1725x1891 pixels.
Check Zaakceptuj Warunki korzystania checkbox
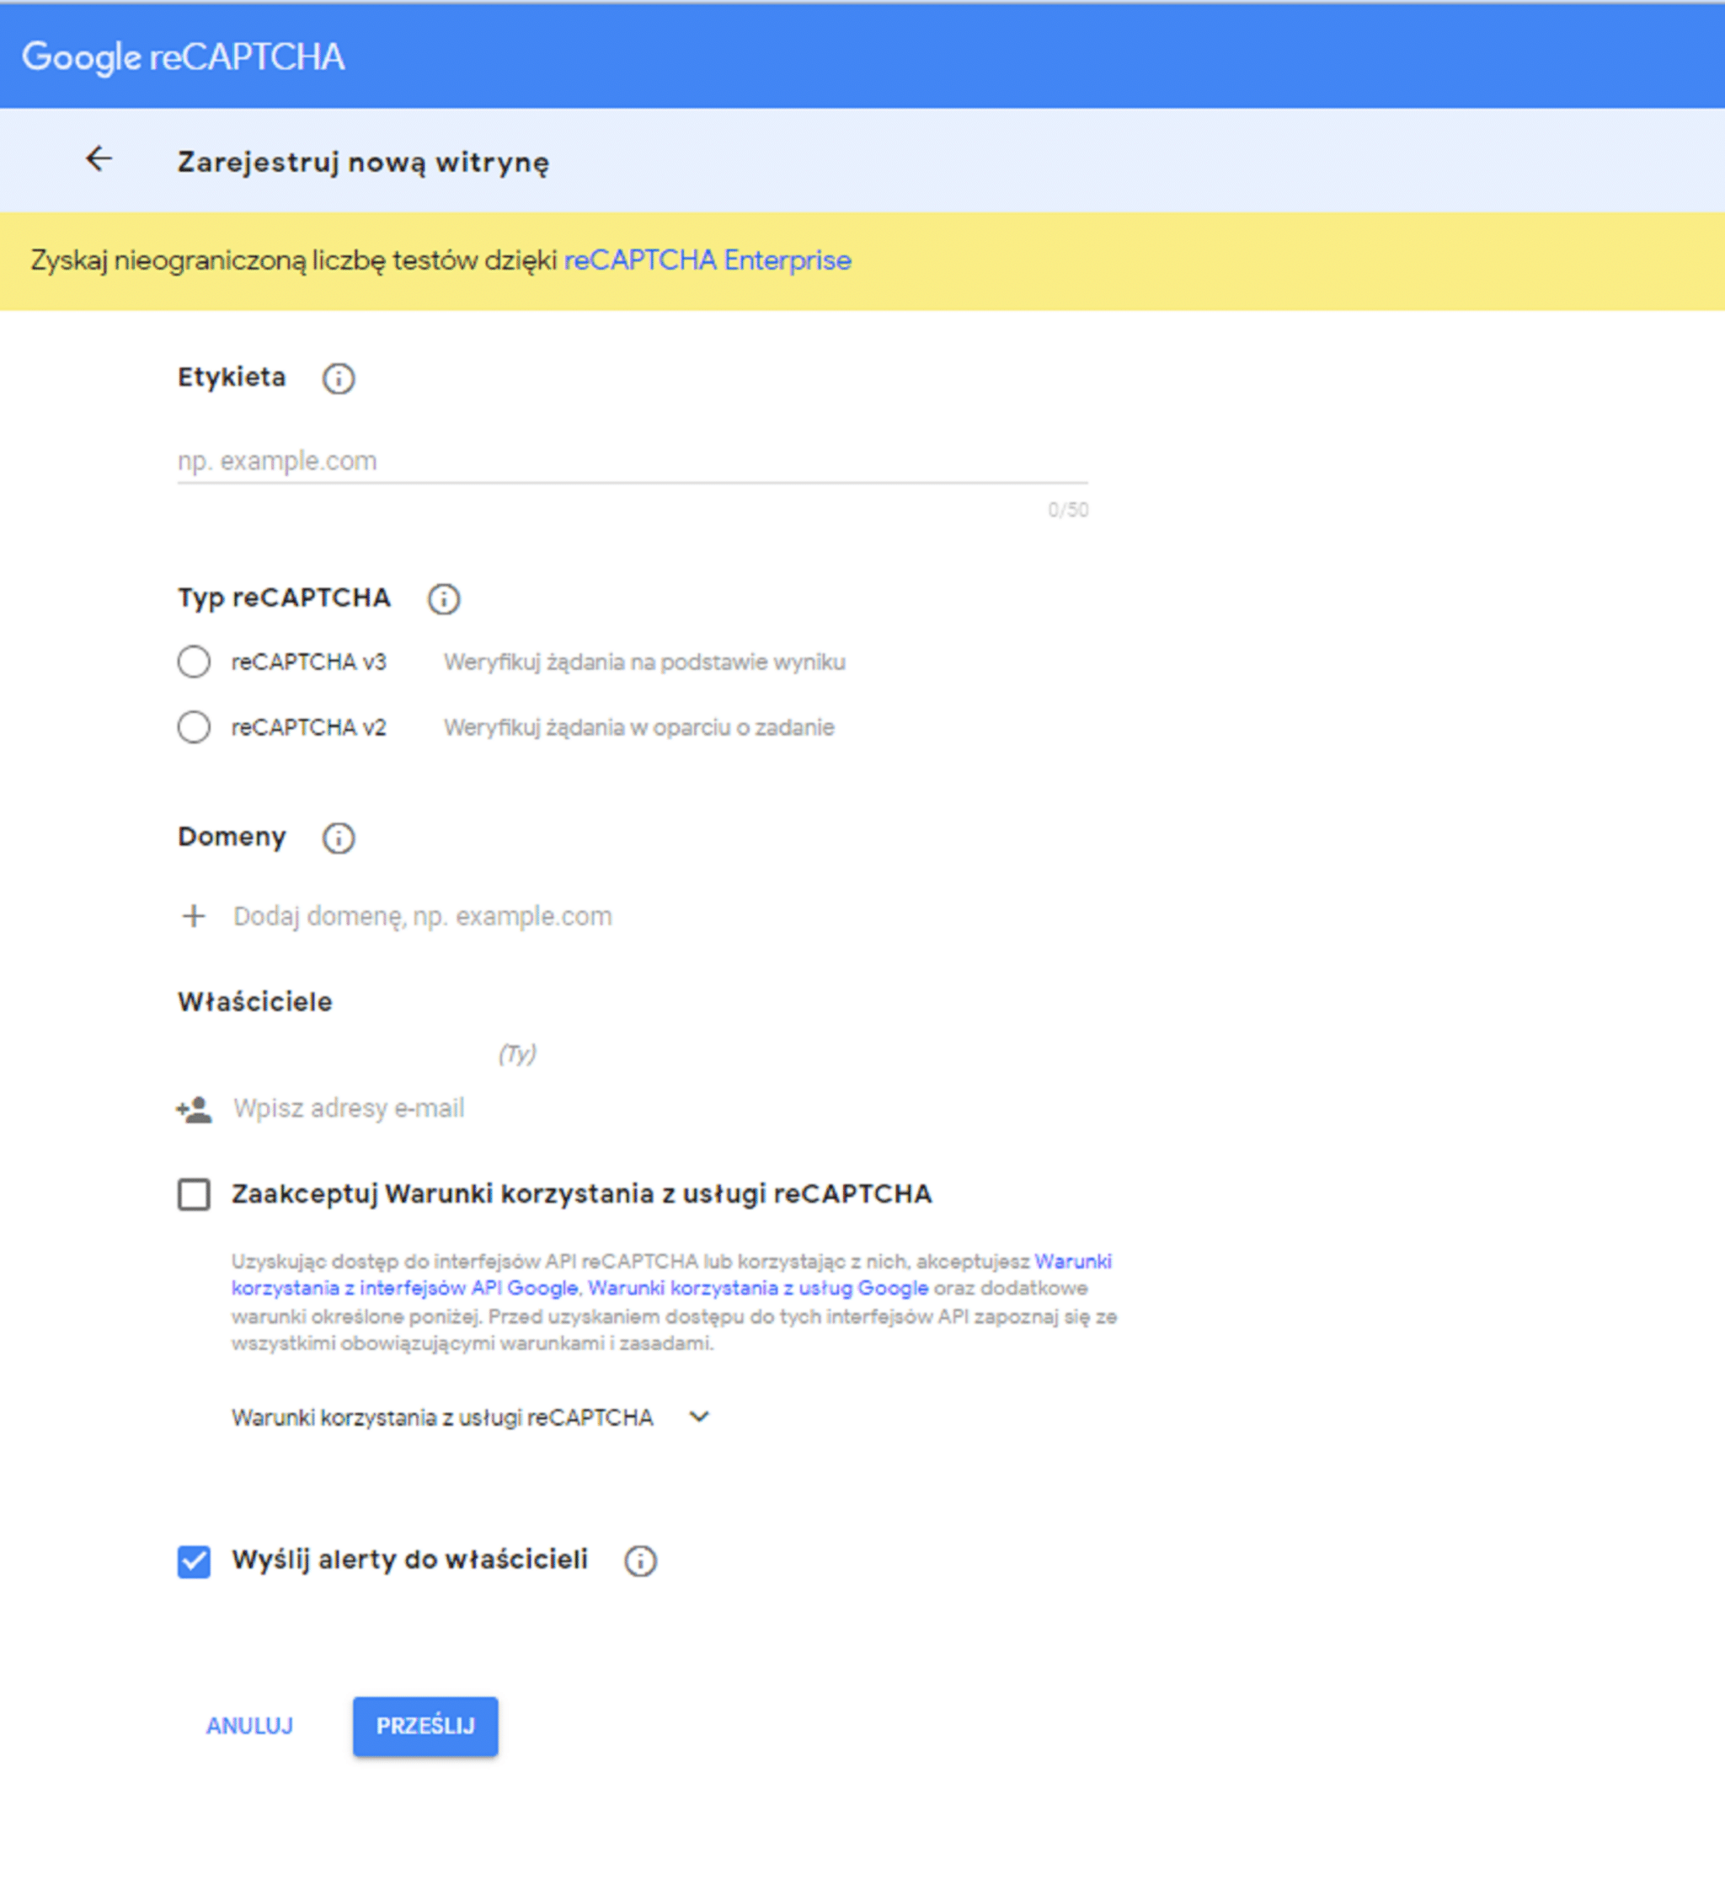tap(194, 1195)
